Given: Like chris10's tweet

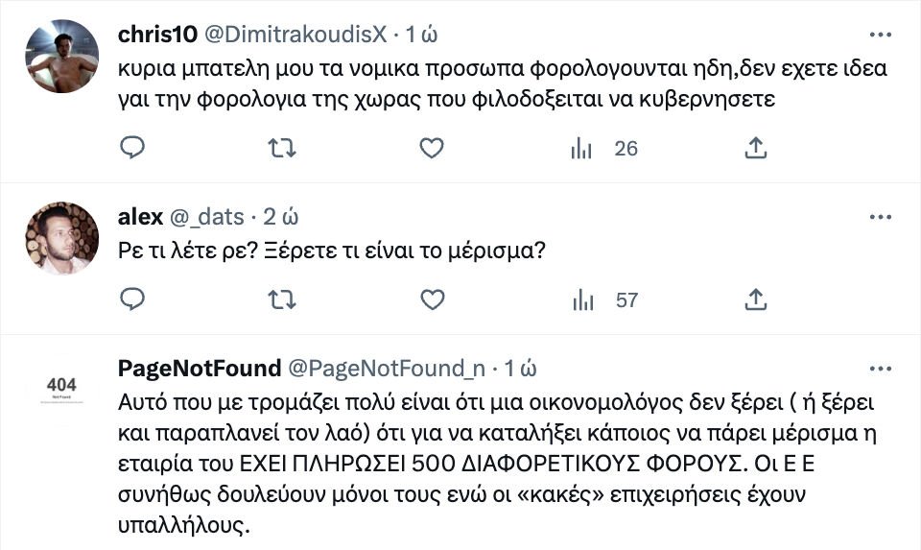Looking at the screenshot, I should pos(433,148).
